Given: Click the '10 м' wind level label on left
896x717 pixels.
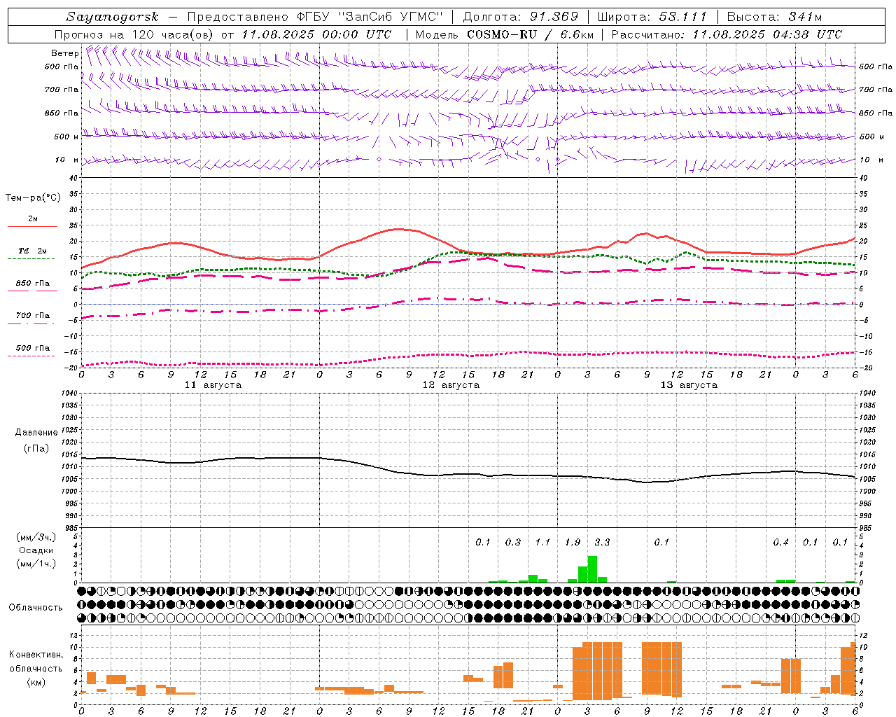Looking at the screenshot, I should coord(66,160).
